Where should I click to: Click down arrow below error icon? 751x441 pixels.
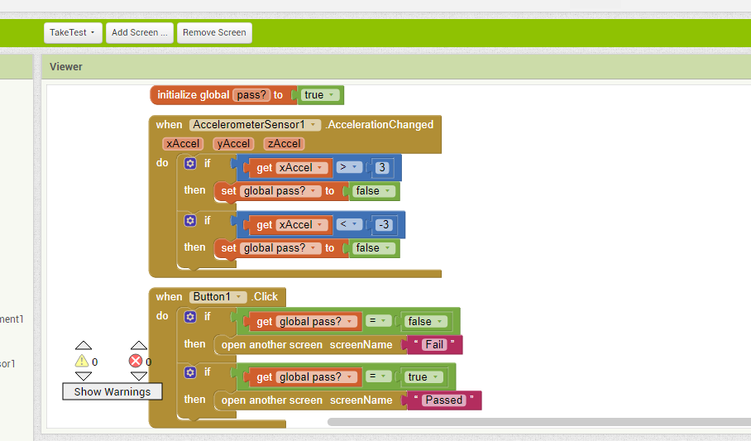[138, 376]
